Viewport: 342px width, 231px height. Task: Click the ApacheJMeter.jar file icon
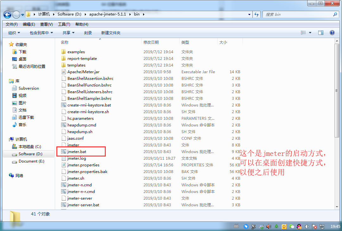pos(63,72)
